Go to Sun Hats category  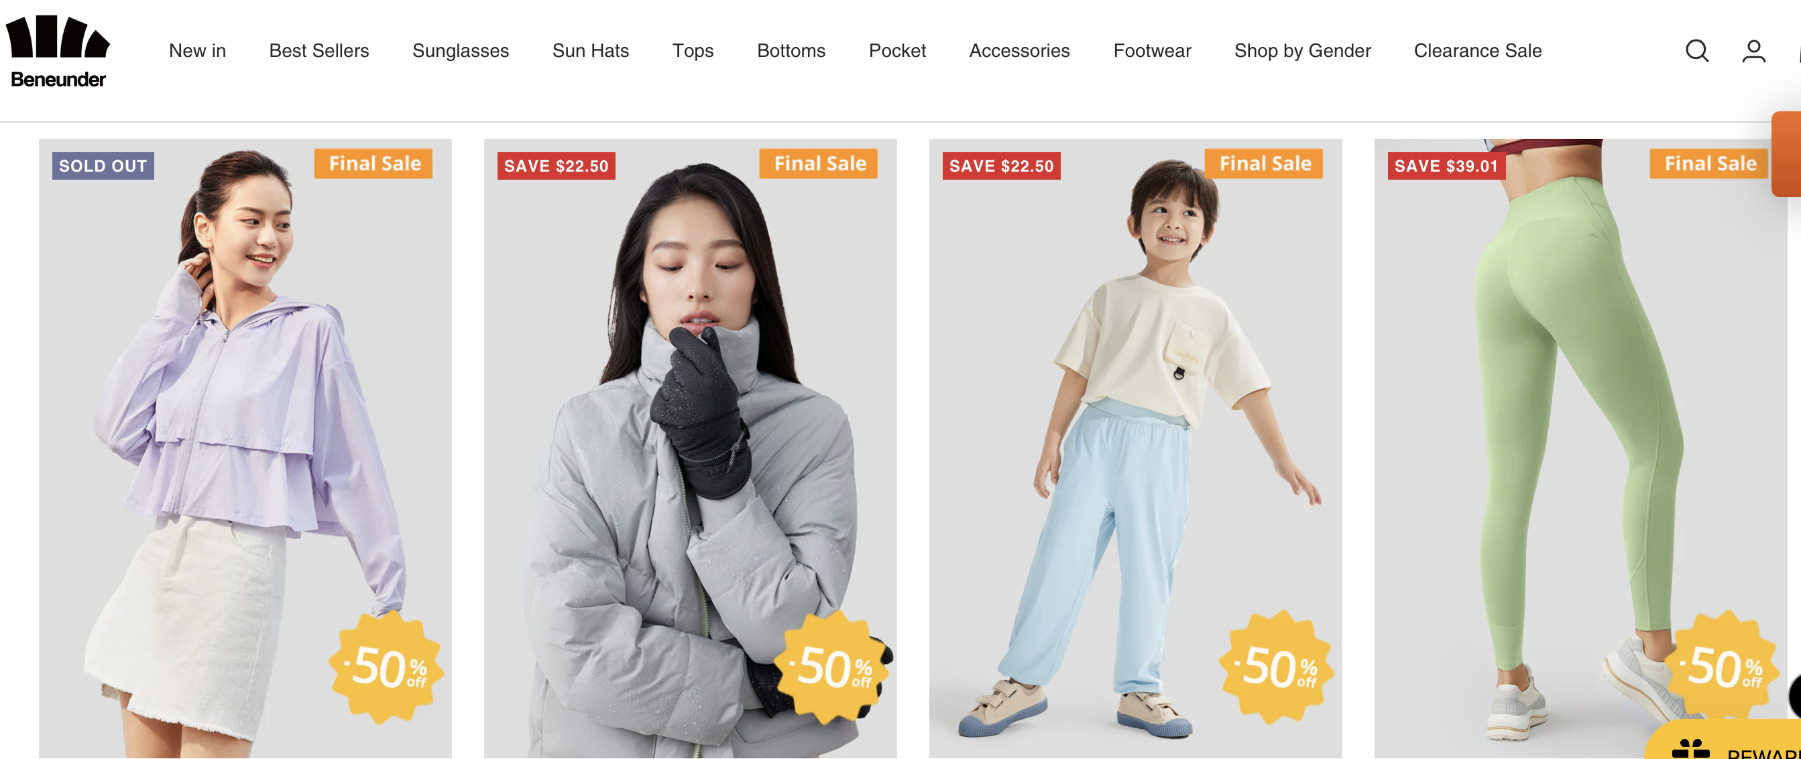point(591,51)
